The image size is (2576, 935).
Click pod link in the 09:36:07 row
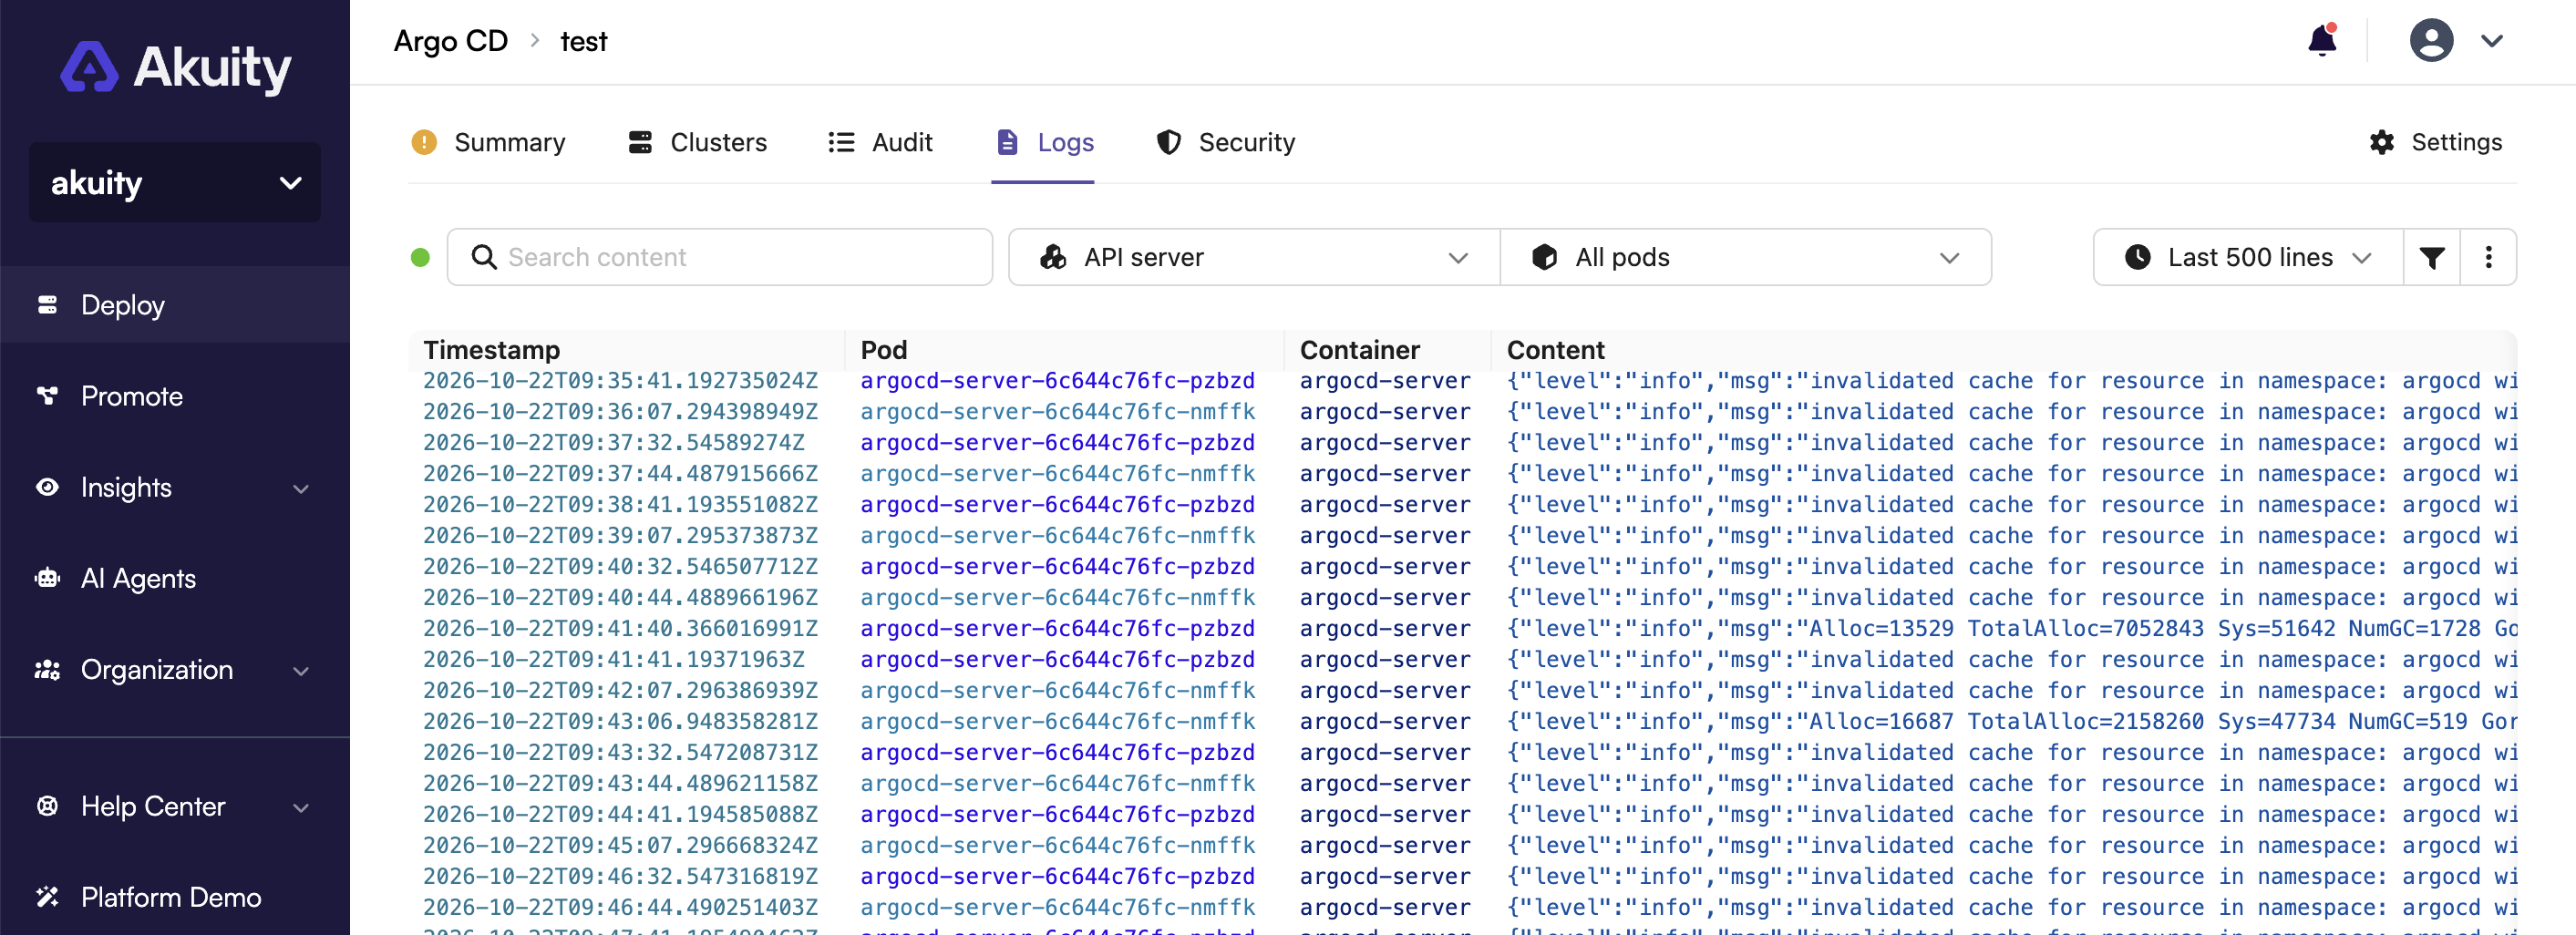click(x=1057, y=412)
